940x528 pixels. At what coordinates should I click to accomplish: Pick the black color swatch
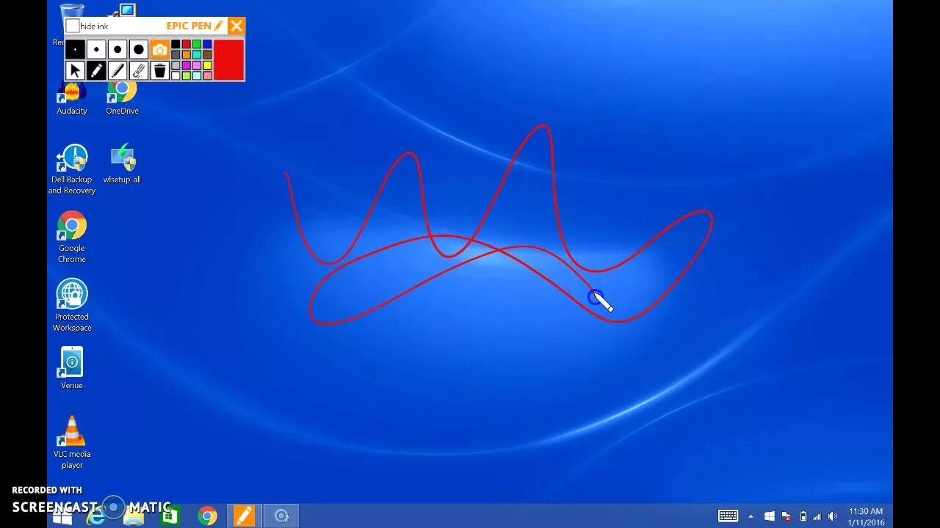[x=176, y=44]
